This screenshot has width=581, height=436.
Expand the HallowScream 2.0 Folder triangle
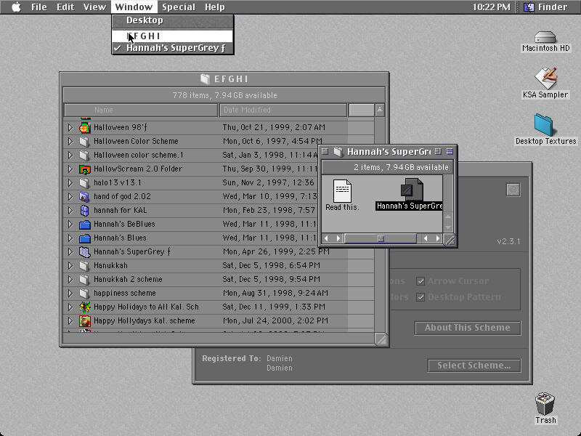pyautogui.click(x=70, y=169)
